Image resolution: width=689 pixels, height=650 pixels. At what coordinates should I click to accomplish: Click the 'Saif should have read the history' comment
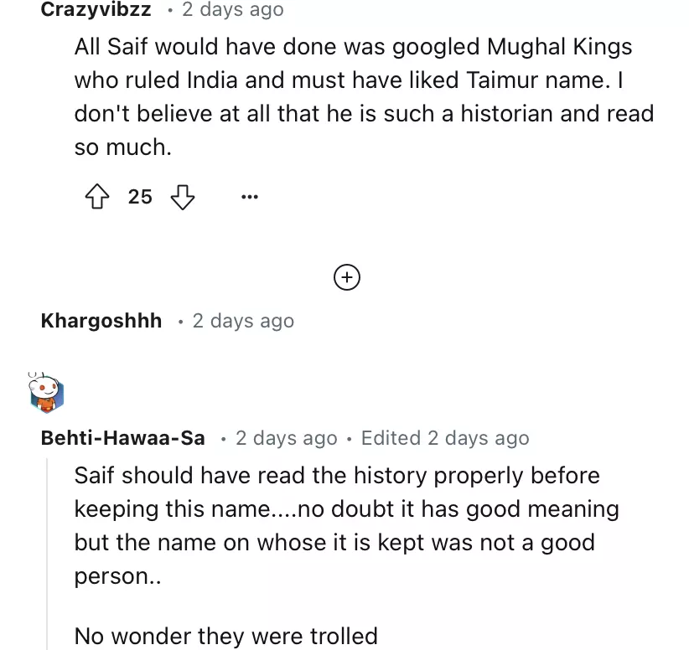coord(336,476)
